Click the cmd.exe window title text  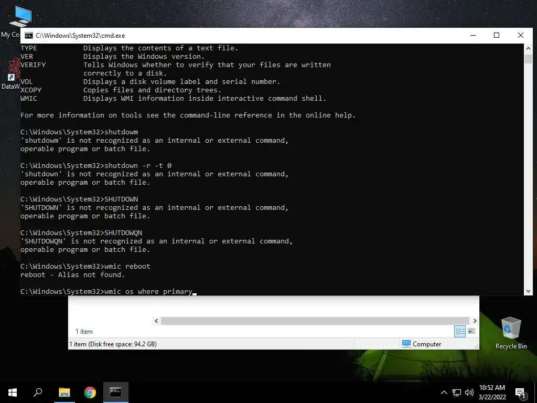pyautogui.click(x=80, y=36)
